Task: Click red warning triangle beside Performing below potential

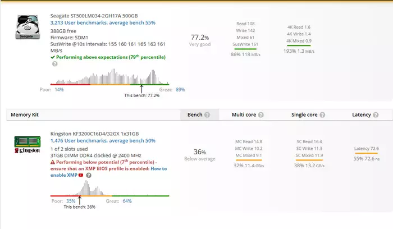Action: point(53,162)
